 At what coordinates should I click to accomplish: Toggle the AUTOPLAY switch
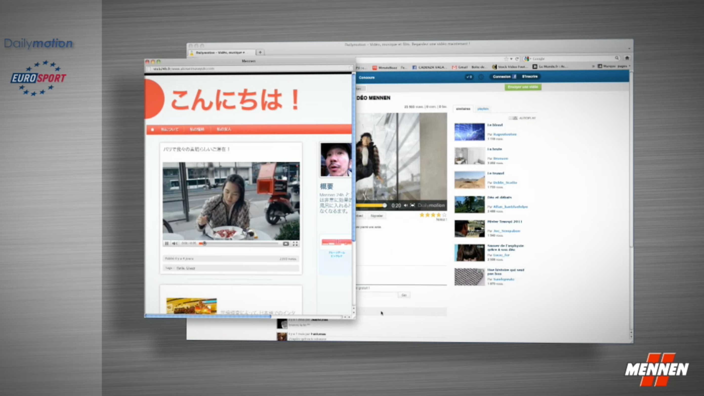pos(513,118)
